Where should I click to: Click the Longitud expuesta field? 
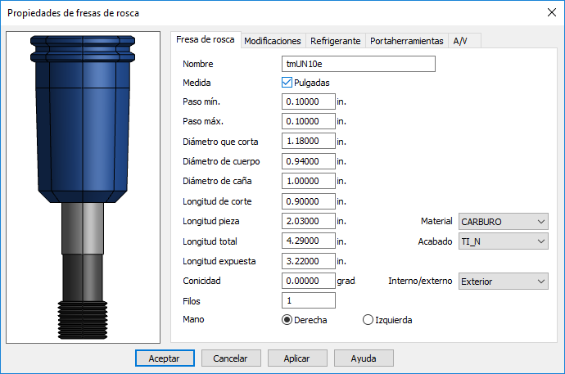tap(309, 260)
